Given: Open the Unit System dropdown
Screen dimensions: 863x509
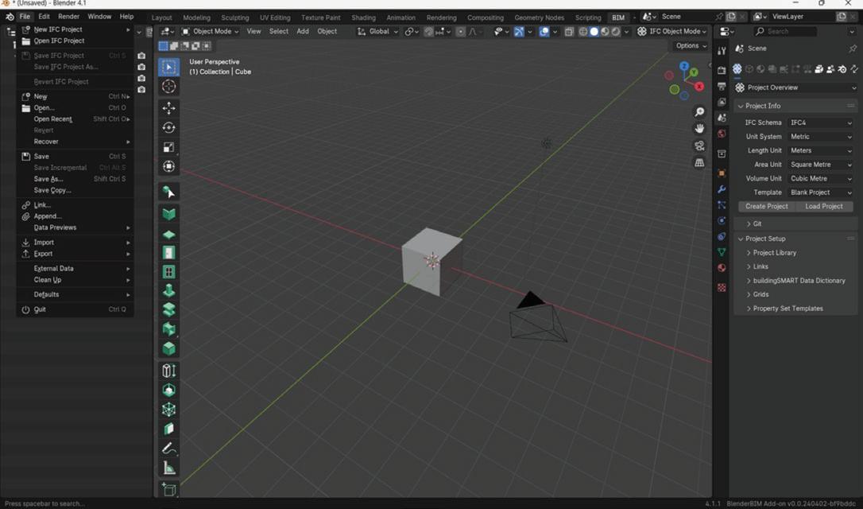Looking at the screenshot, I should click(821, 137).
